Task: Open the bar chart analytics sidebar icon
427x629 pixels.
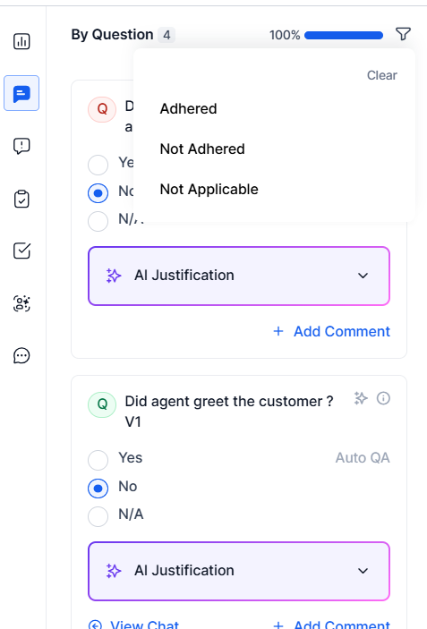Action: pos(21,41)
